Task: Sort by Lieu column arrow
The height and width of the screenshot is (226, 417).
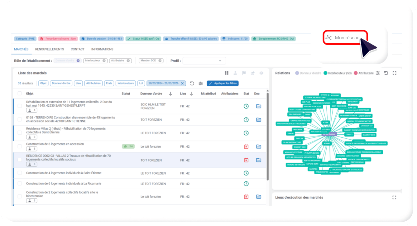Action: [191, 94]
